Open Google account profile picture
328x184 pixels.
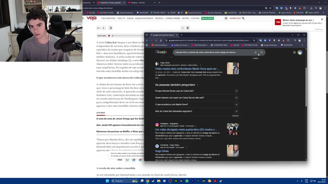tap(300, 52)
